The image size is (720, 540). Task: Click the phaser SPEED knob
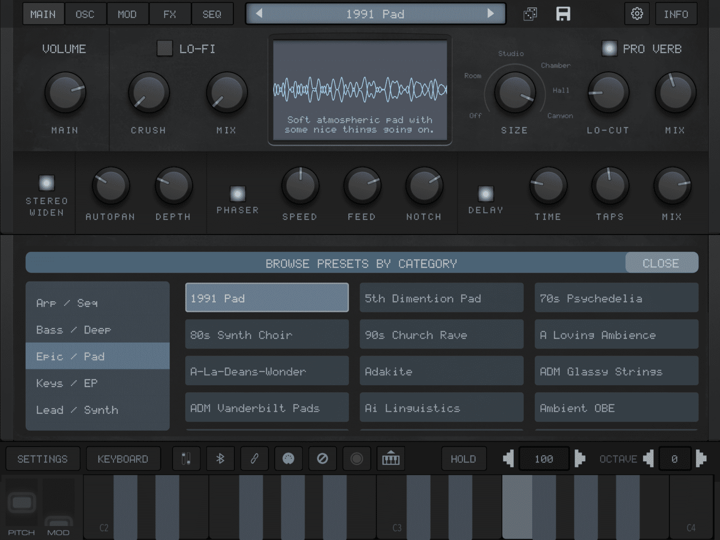tap(300, 186)
